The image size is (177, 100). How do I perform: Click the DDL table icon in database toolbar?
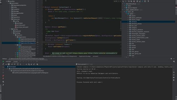[145, 1]
